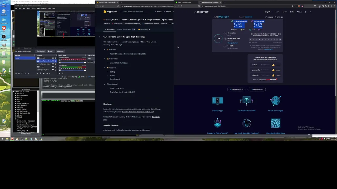Viewport: 337px width, 189px height.
Task: Open Speedtest help icon beside About
Action: point(306,12)
